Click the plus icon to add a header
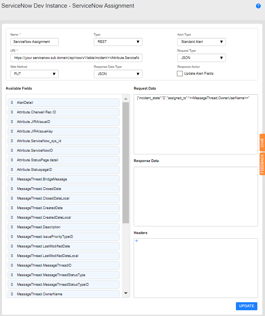Viewport: 265px width, 316px height. point(137,241)
